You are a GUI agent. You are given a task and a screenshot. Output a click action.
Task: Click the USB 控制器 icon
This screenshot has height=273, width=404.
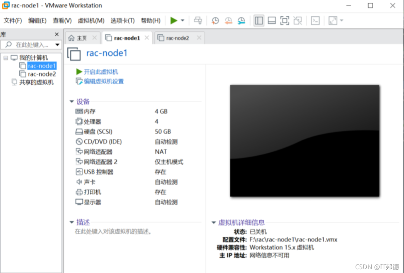79,172
